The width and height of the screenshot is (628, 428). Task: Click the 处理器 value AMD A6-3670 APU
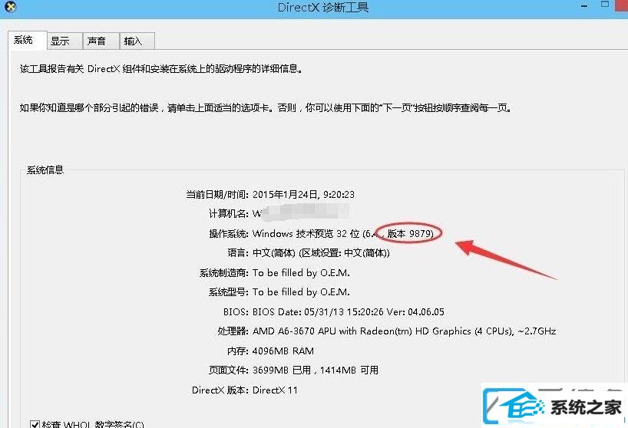[x=404, y=331]
